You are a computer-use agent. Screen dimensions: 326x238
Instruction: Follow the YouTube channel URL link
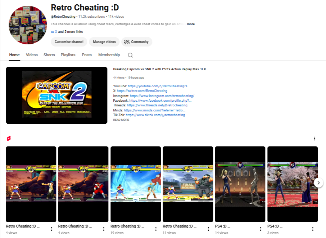(x=159, y=86)
